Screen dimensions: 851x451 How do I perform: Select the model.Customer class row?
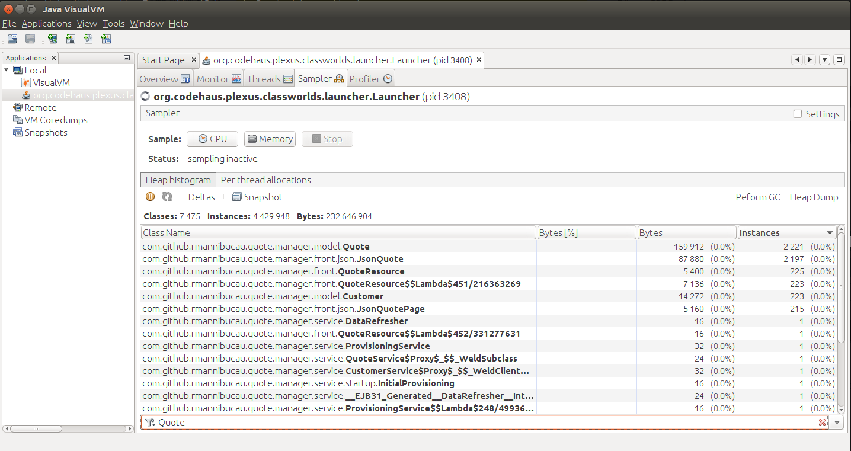[x=489, y=296]
